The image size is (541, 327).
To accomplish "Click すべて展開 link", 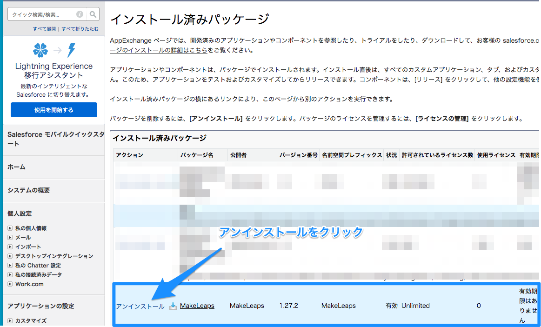I will [44, 29].
